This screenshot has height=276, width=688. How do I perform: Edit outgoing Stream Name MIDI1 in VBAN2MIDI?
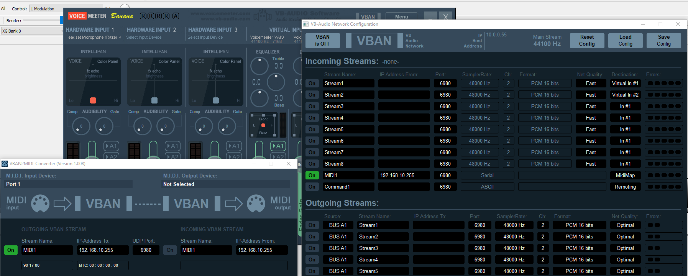[x=47, y=250]
